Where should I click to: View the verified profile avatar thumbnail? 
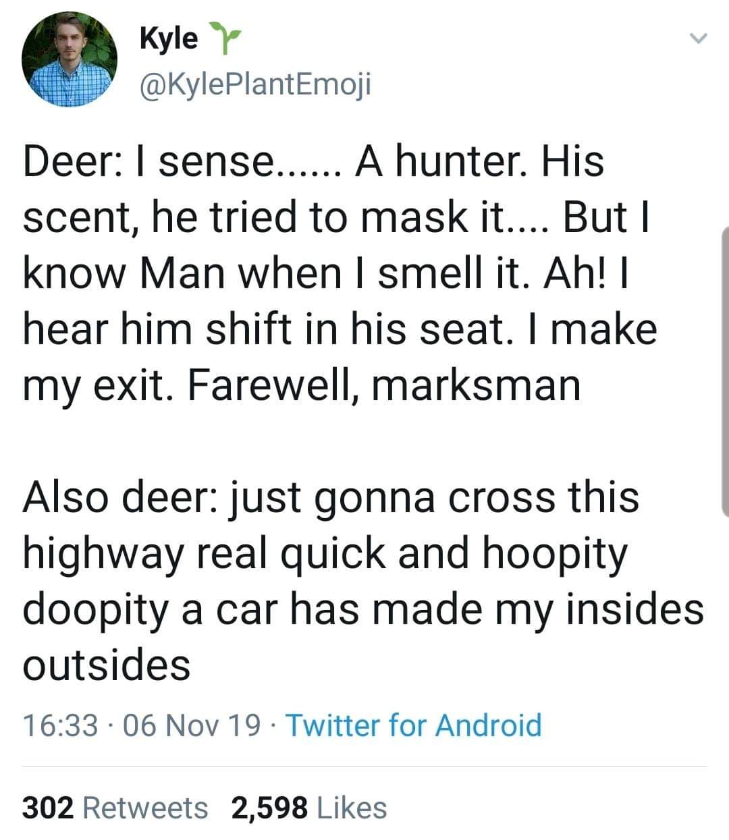pos(71,59)
